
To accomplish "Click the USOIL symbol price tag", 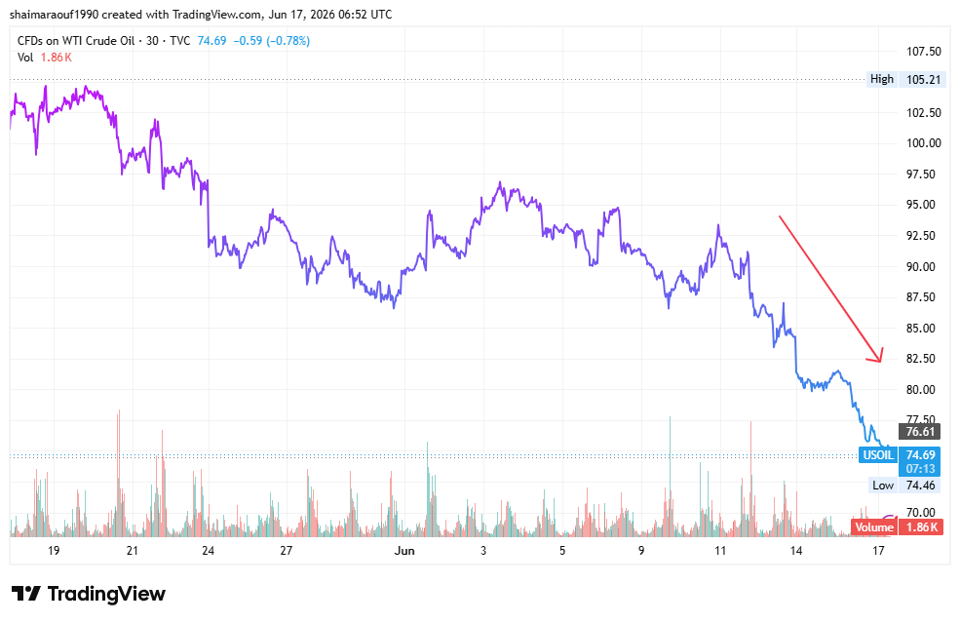I will 877,455.
